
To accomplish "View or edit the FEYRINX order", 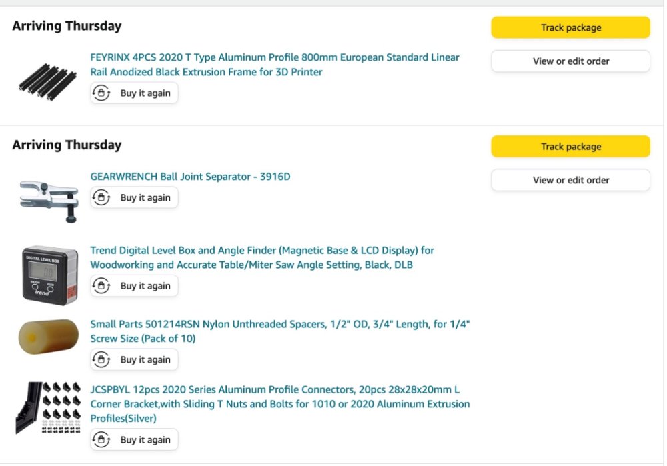I will tap(570, 61).
